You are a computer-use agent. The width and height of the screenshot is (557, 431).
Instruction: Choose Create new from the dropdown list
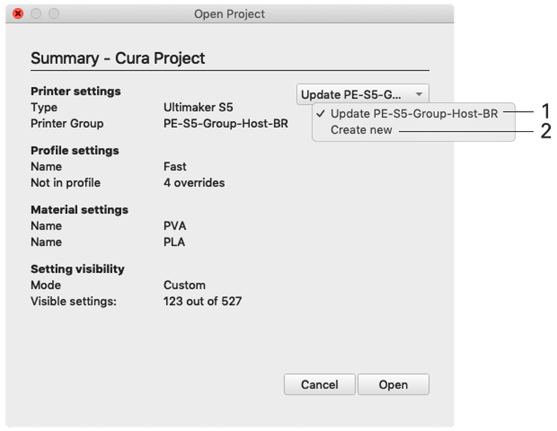[x=361, y=130]
